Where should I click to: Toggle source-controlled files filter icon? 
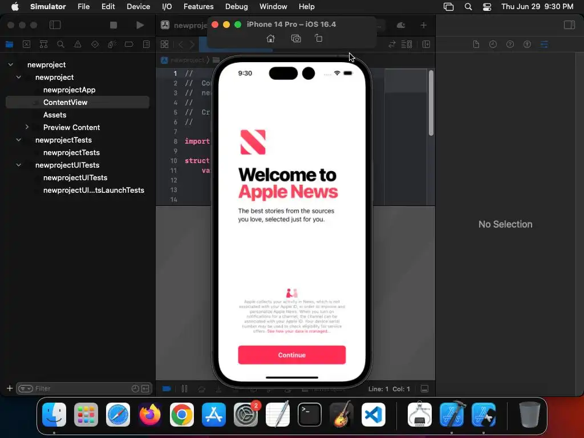(x=145, y=388)
